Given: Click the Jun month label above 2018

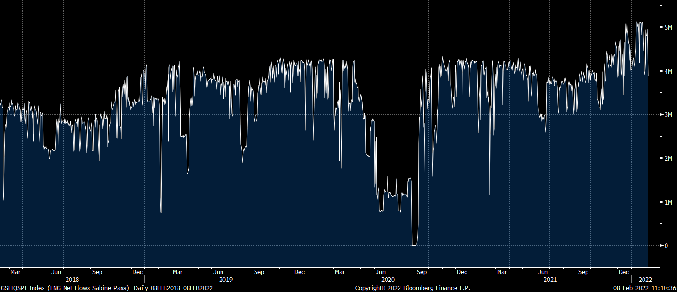Looking at the screenshot, I should [56, 272].
